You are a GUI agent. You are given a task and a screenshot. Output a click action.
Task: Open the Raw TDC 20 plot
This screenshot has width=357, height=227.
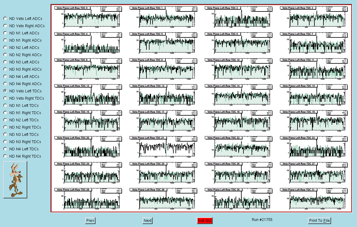(x=88, y=147)
